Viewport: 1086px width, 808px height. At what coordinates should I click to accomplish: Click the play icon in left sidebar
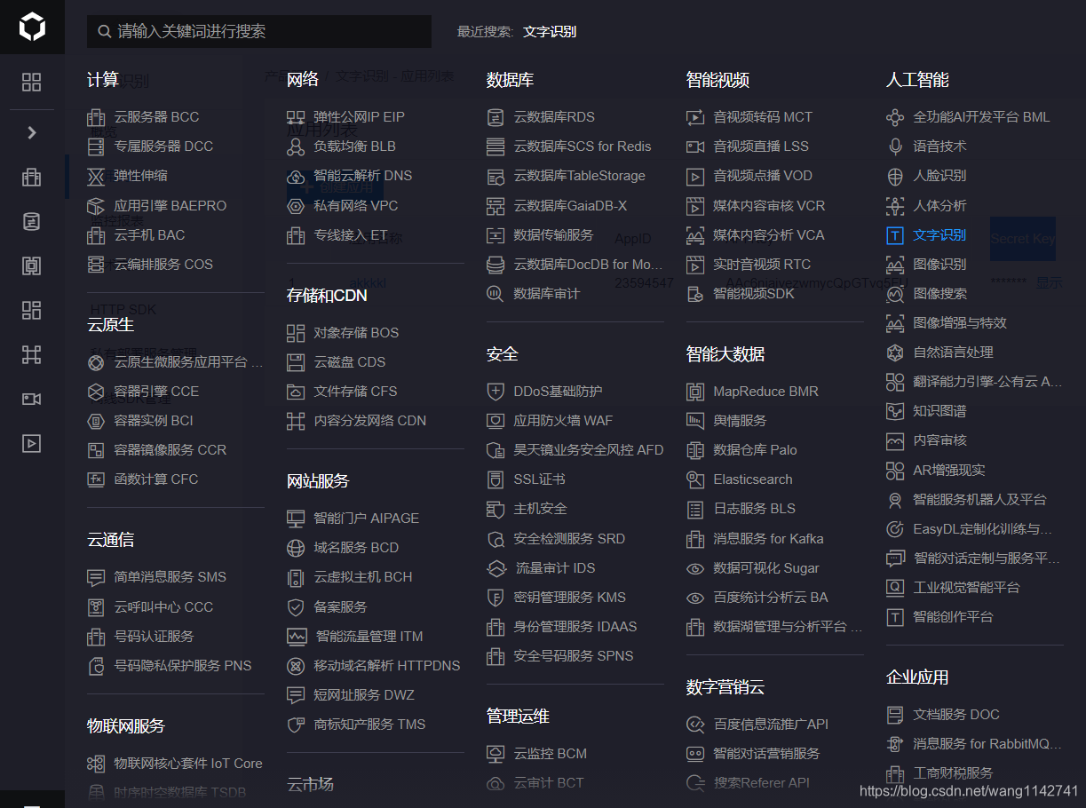tap(32, 443)
